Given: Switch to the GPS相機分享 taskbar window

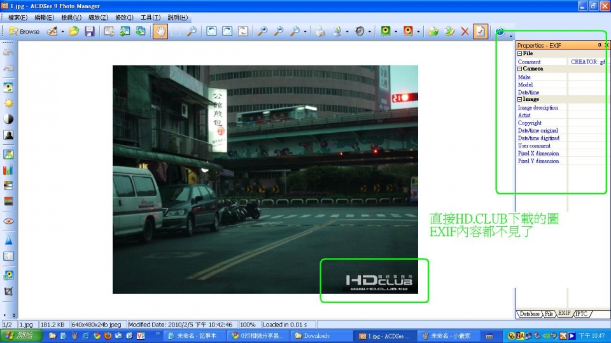Looking at the screenshot, I should [258, 335].
